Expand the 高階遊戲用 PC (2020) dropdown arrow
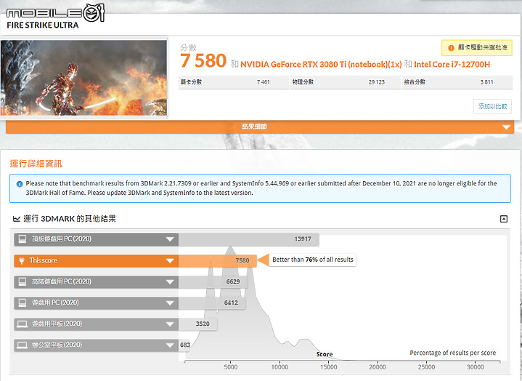Image resolution: width=522 pixels, height=381 pixels. click(x=170, y=281)
